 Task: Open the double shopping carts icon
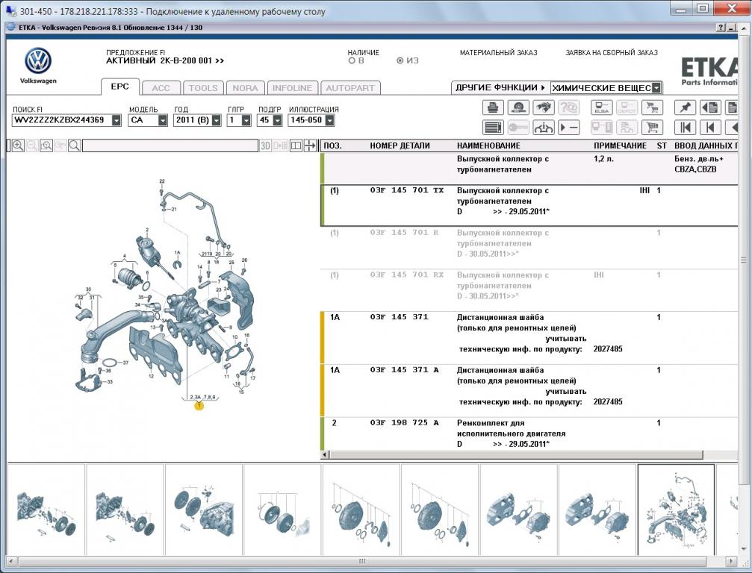[x=652, y=107]
